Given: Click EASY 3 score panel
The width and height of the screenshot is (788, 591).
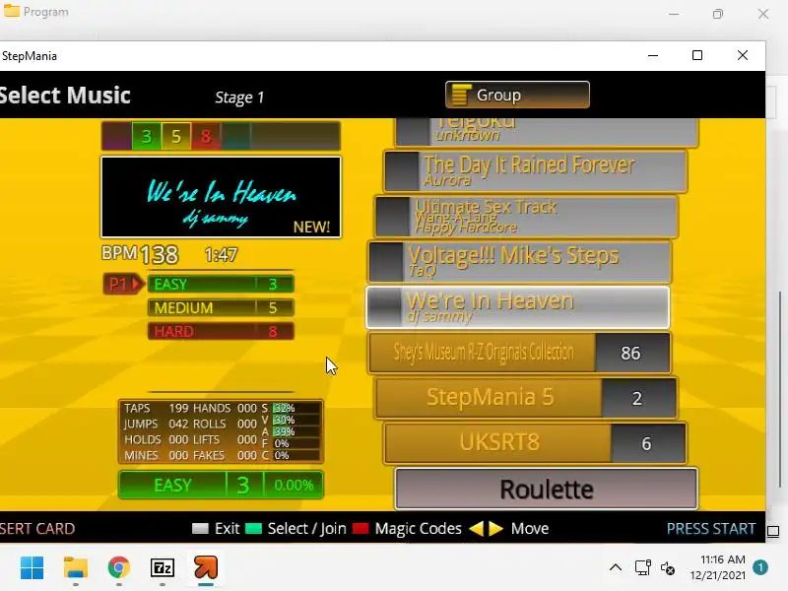Looking at the screenshot, I should tap(221, 485).
